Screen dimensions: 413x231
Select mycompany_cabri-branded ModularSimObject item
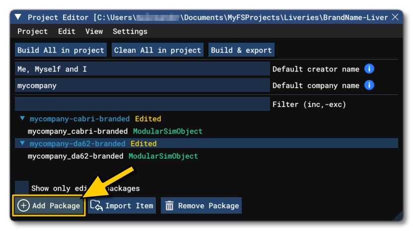[115, 131]
